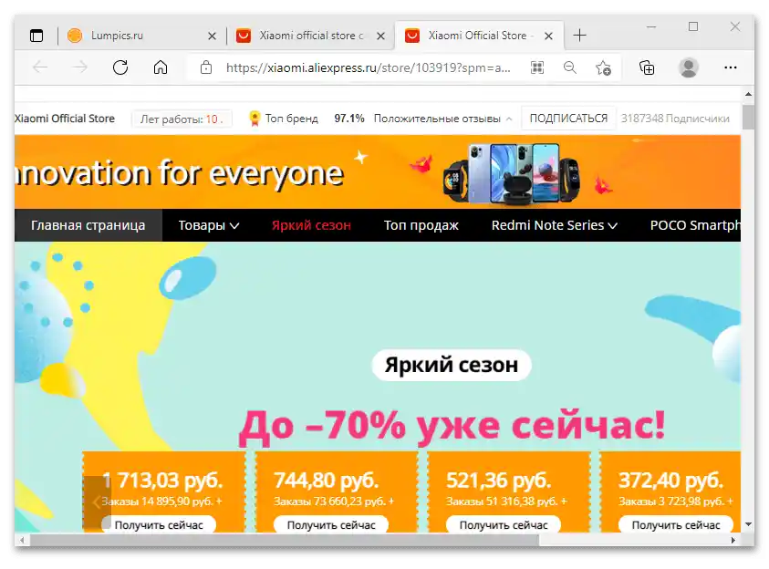Open browser Settings and more menu
Image resolution: width=769 pixels, height=569 pixels.
(731, 67)
